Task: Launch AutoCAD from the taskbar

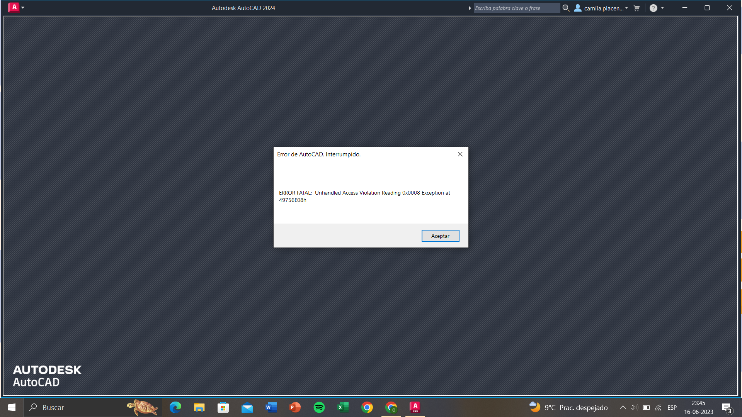Action: click(415, 407)
